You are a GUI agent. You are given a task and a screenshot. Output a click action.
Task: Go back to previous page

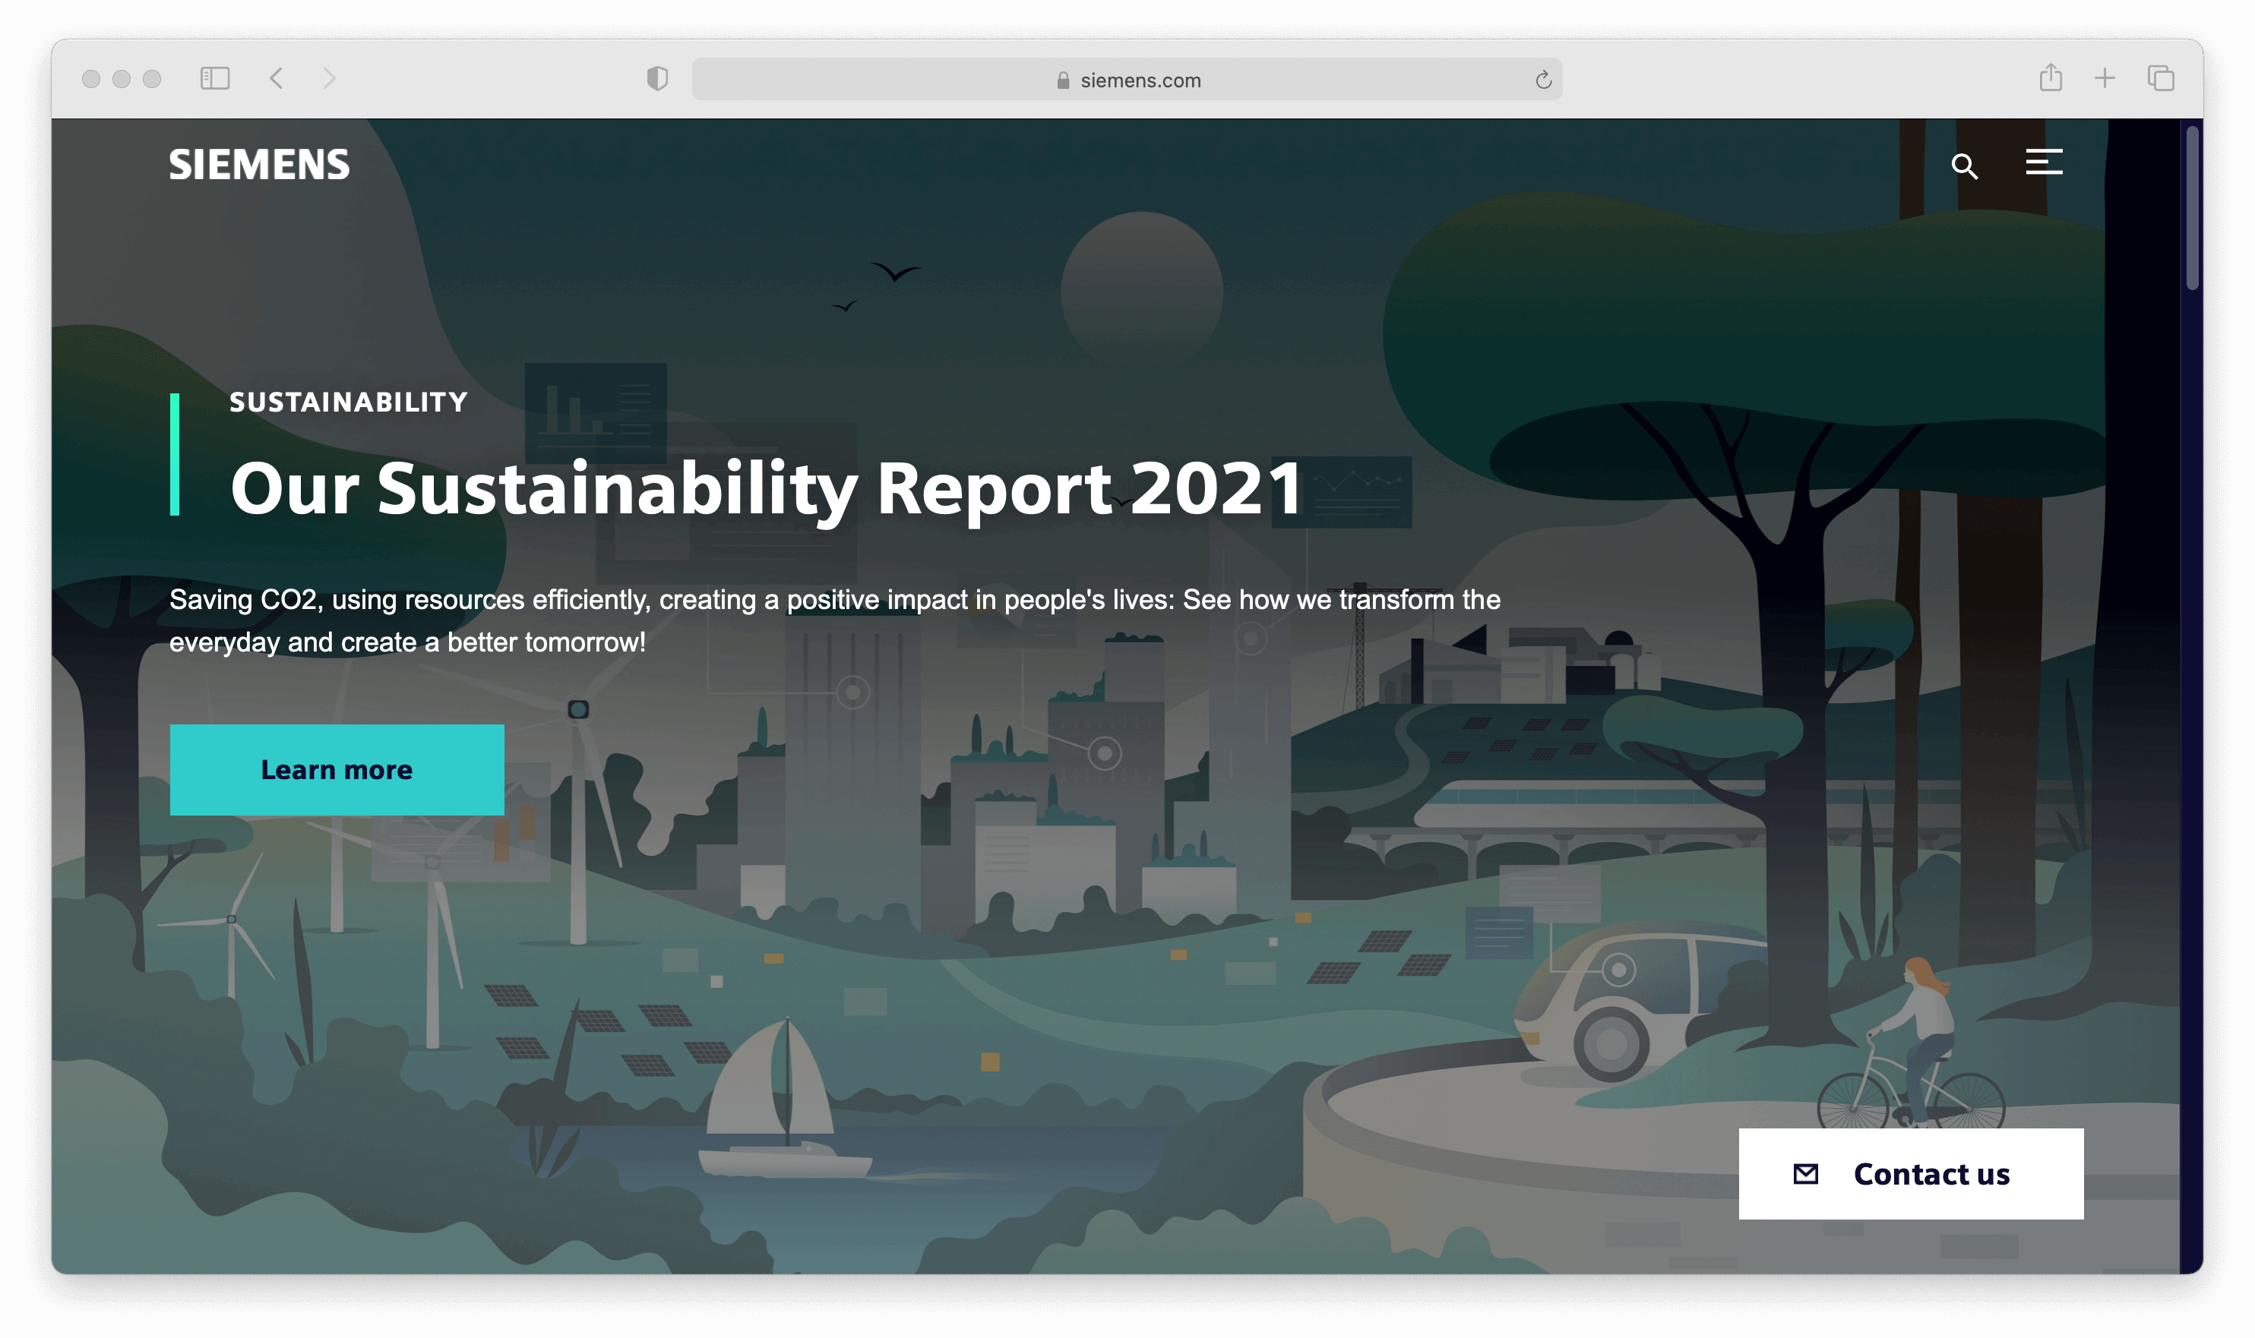(277, 78)
